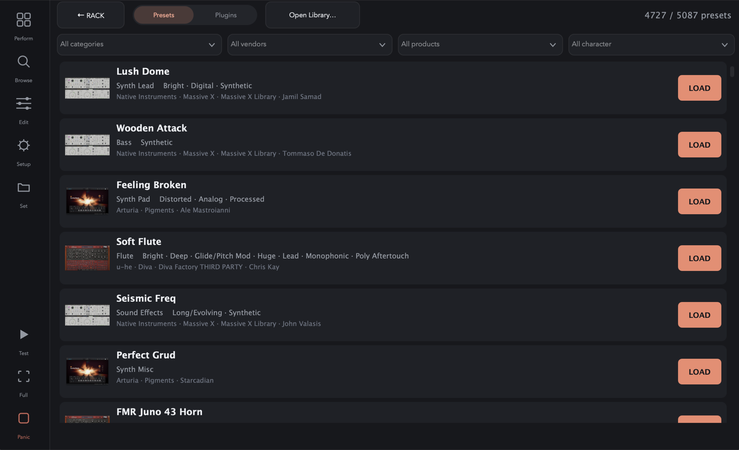This screenshot has width=739, height=450.
Task: Click the preset list scrollbar handle
Action: click(732, 71)
